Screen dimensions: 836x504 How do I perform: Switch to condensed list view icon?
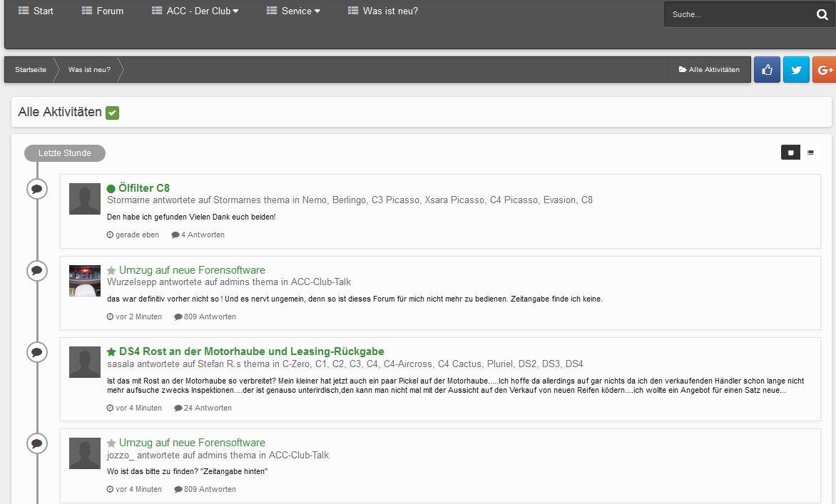point(810,153)
